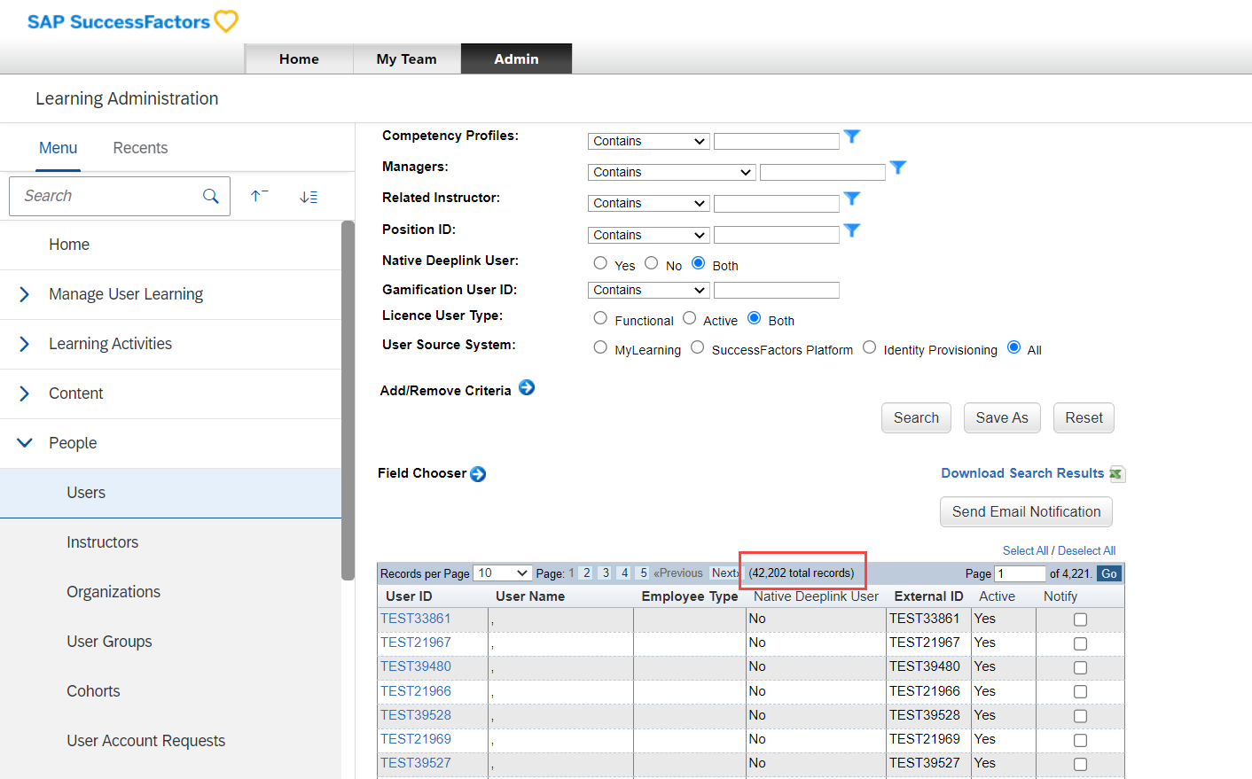Switch to the Recents tab
Image resolution: width=1252 pixels, height=779 pixels.
pos(140,148)
